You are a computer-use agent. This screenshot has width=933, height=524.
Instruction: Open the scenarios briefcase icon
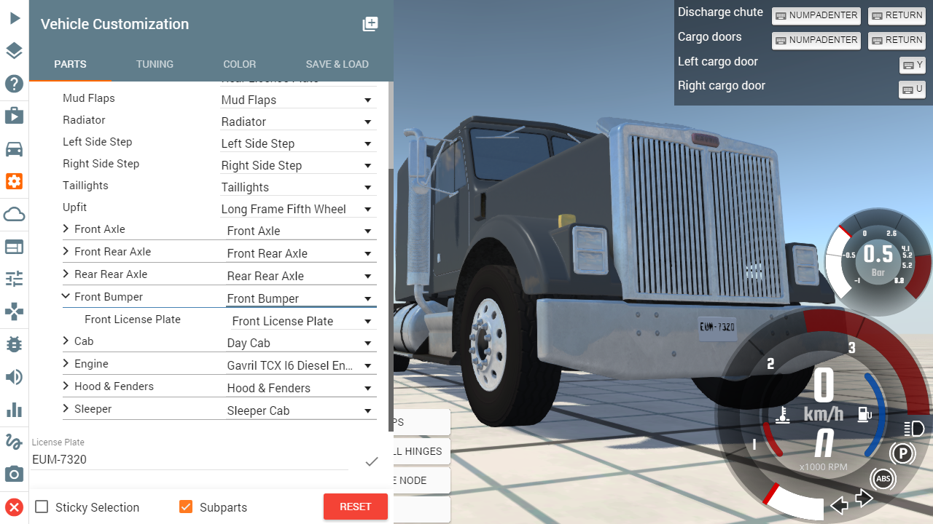(x=15, y=116)
